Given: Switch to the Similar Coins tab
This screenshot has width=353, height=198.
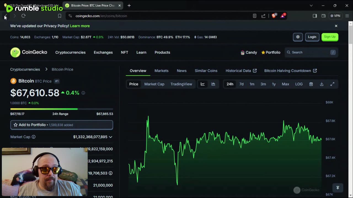Looking at the screenshot, I should click(x=206, y=71).
